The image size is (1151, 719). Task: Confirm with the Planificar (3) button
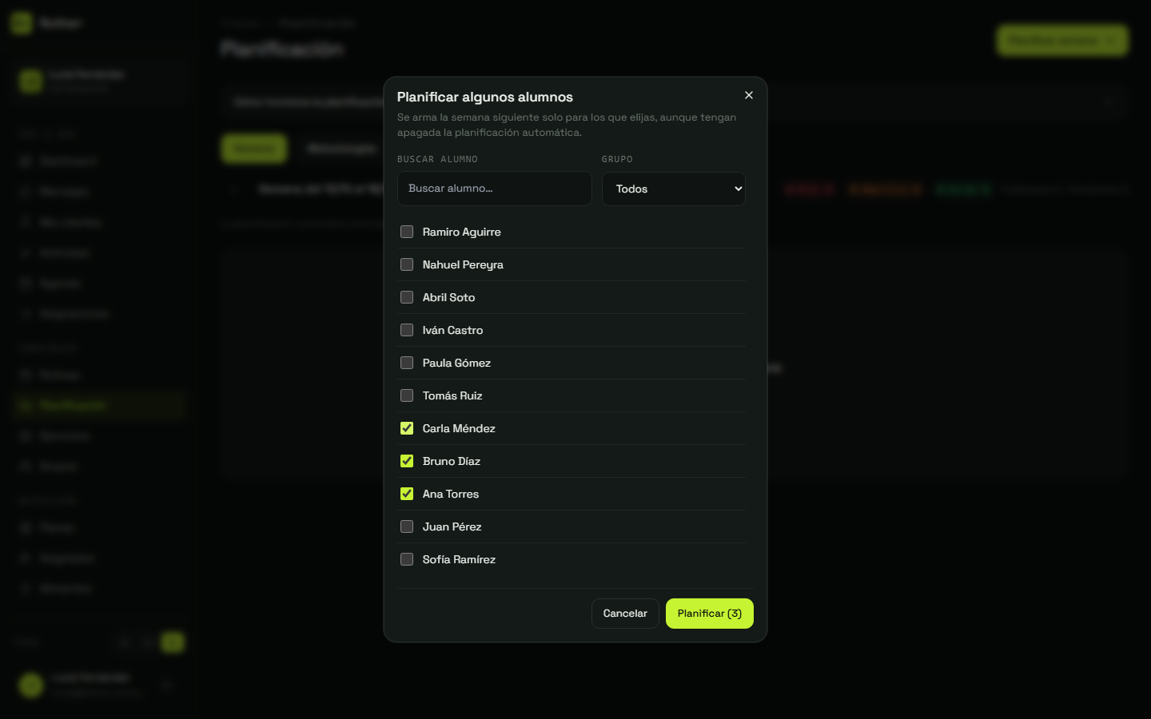pyautogui.click(x=710, y=614)
